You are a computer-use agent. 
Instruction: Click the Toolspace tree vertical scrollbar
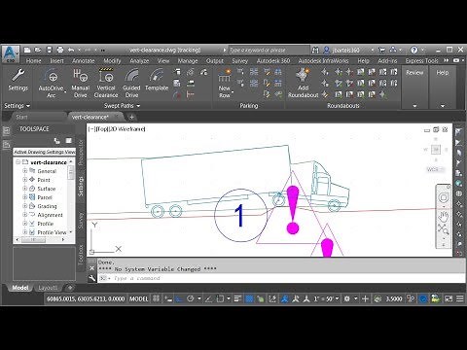[x=71, y=197]
